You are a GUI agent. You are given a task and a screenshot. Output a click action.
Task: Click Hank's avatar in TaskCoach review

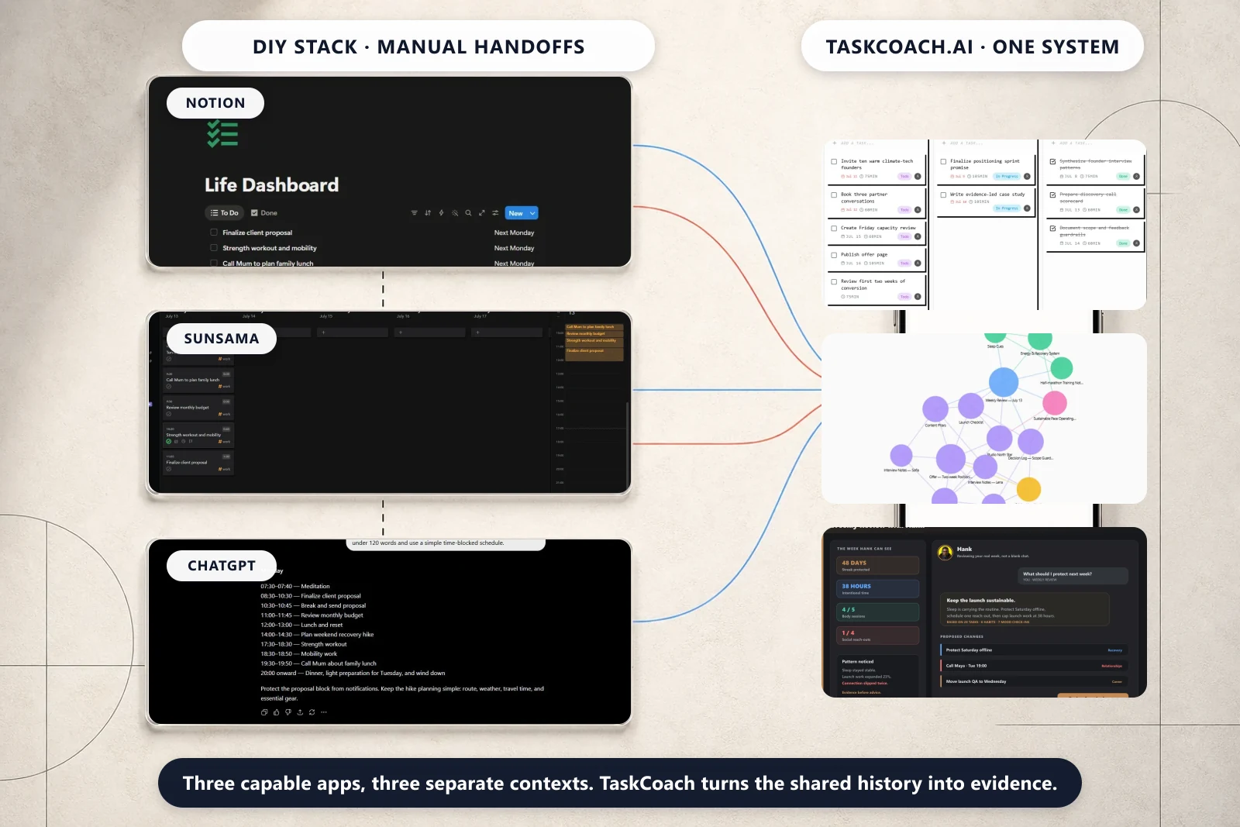click(x=945, y=552)
